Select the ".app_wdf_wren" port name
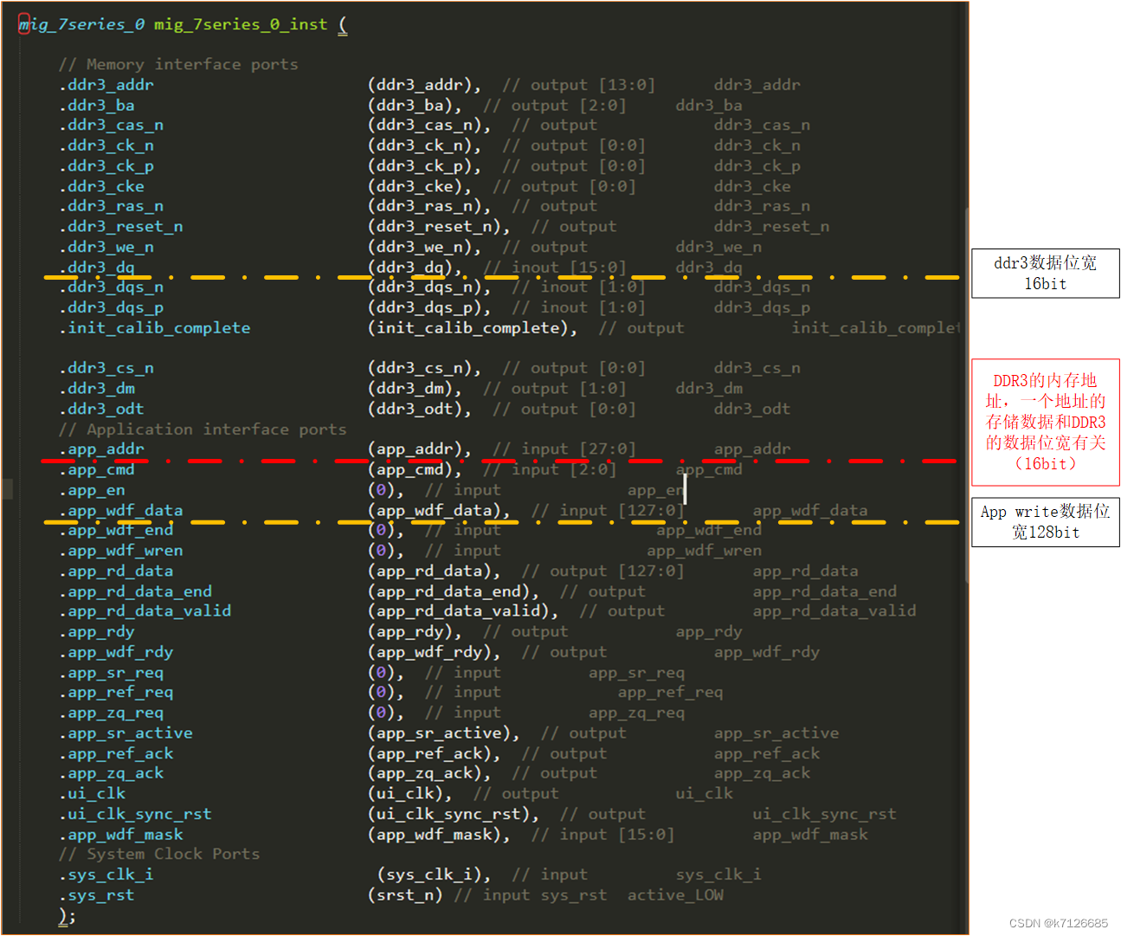 pyautogui.click(x=120, y=551)
